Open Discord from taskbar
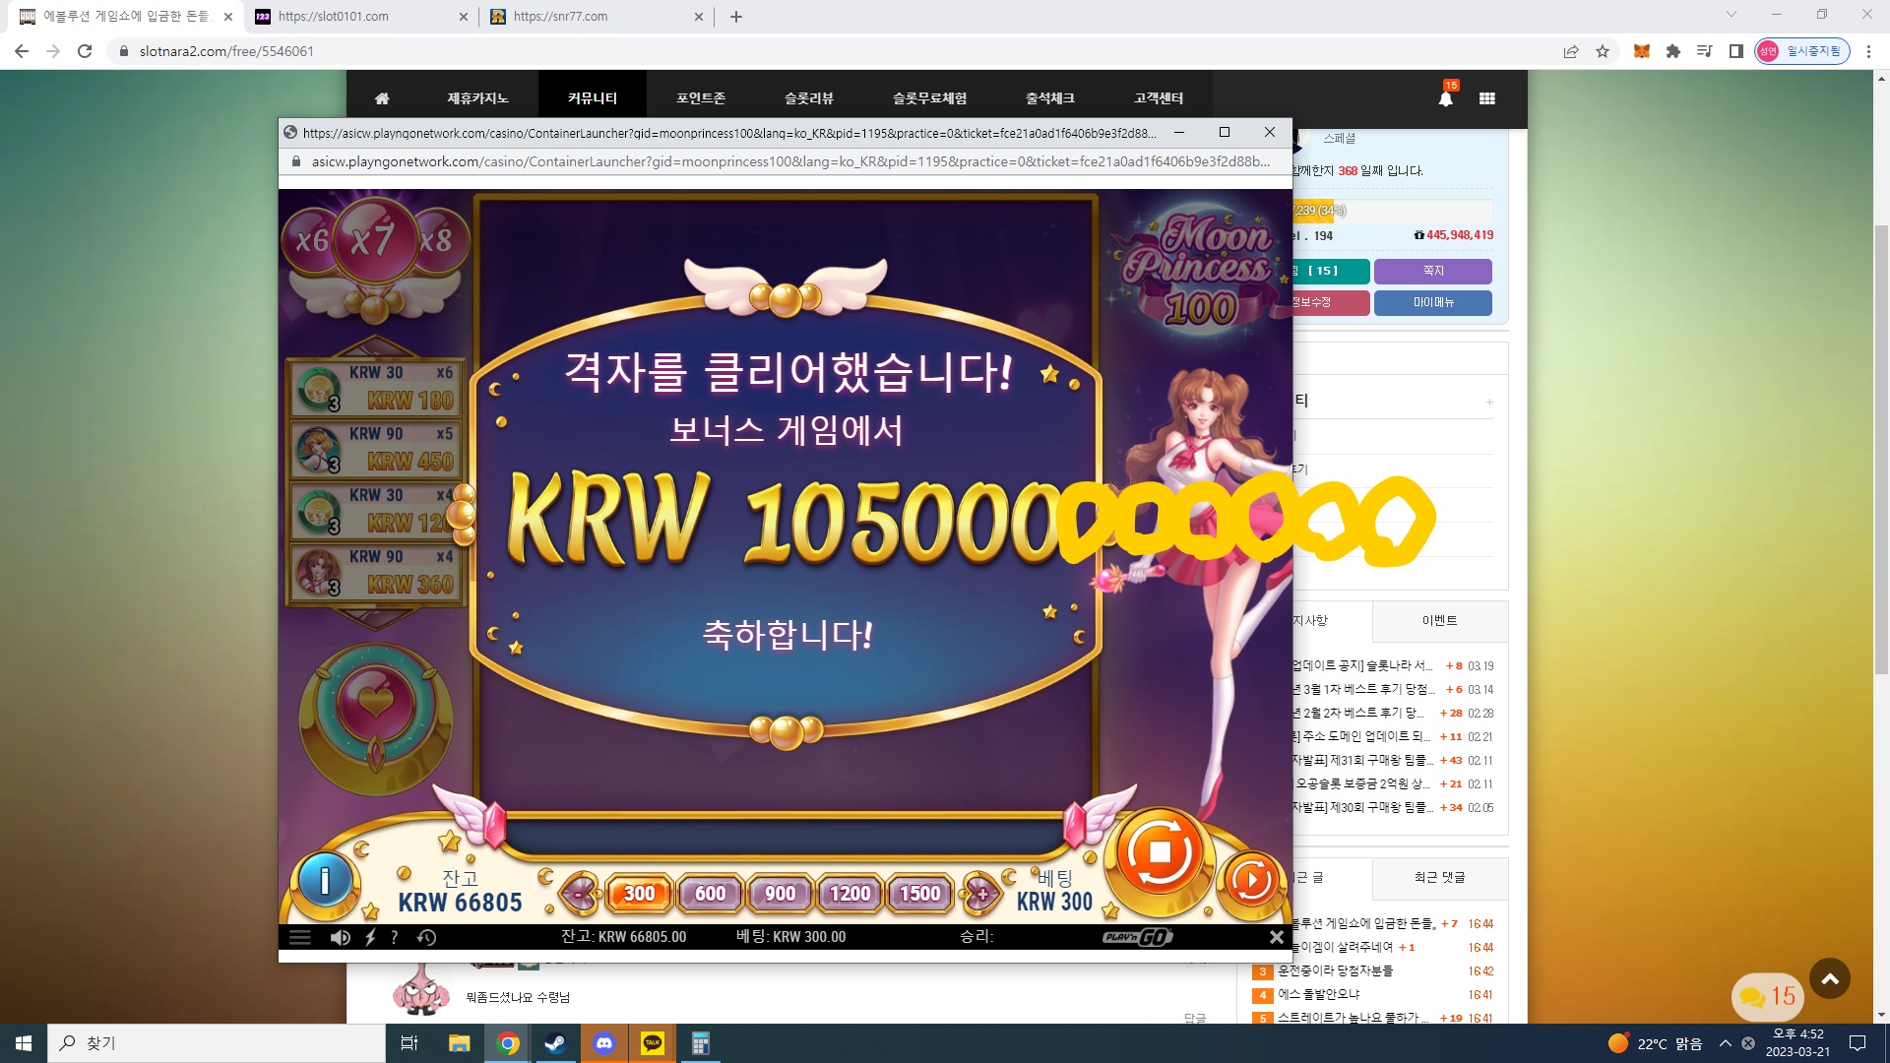 click(x=604, y=1043)
